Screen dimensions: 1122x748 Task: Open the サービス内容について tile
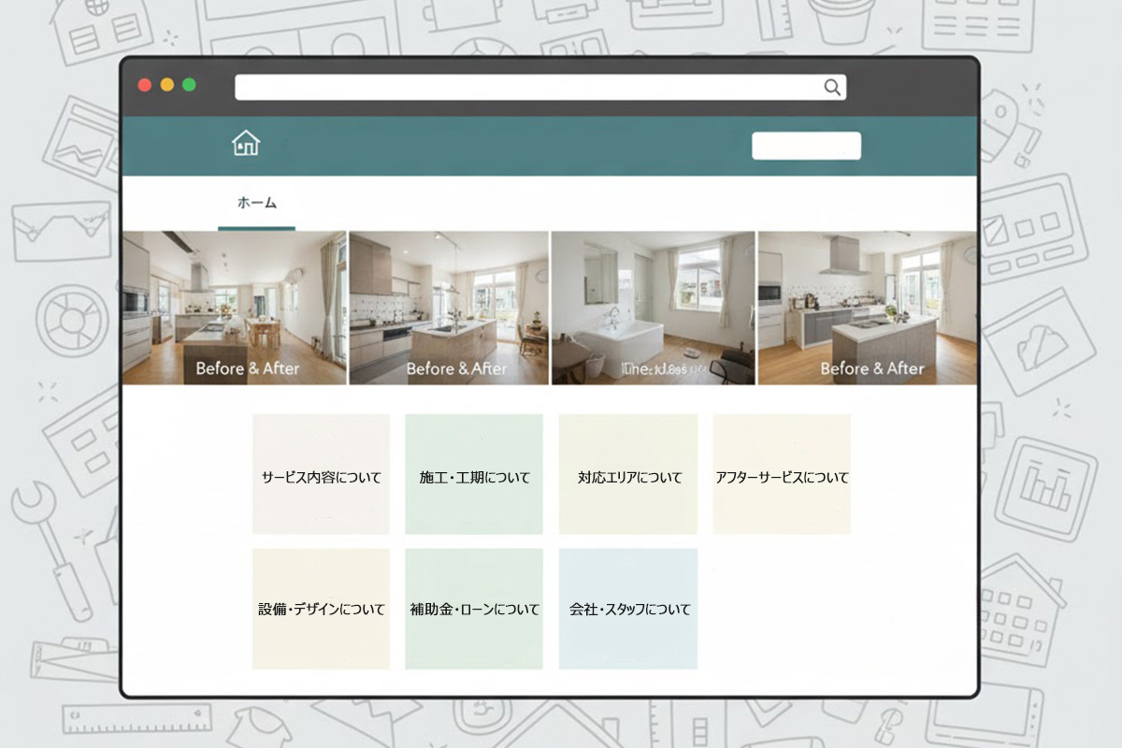(321, 475)
